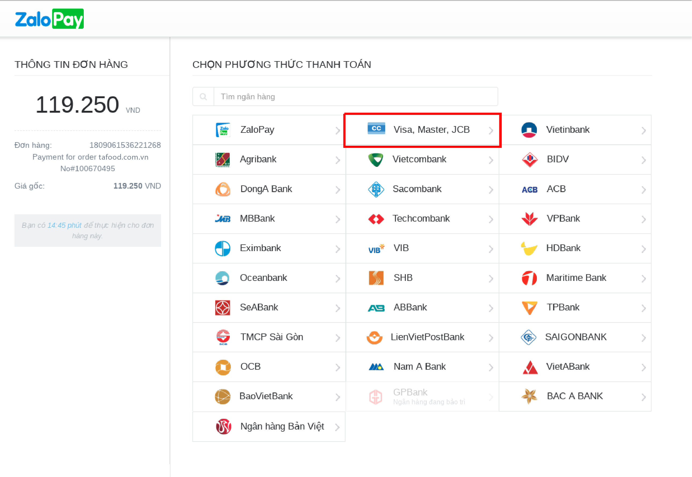Select the BAC A BANK logo
The width and height of the screenshot is (692, 477).
(x=529, y=396)
